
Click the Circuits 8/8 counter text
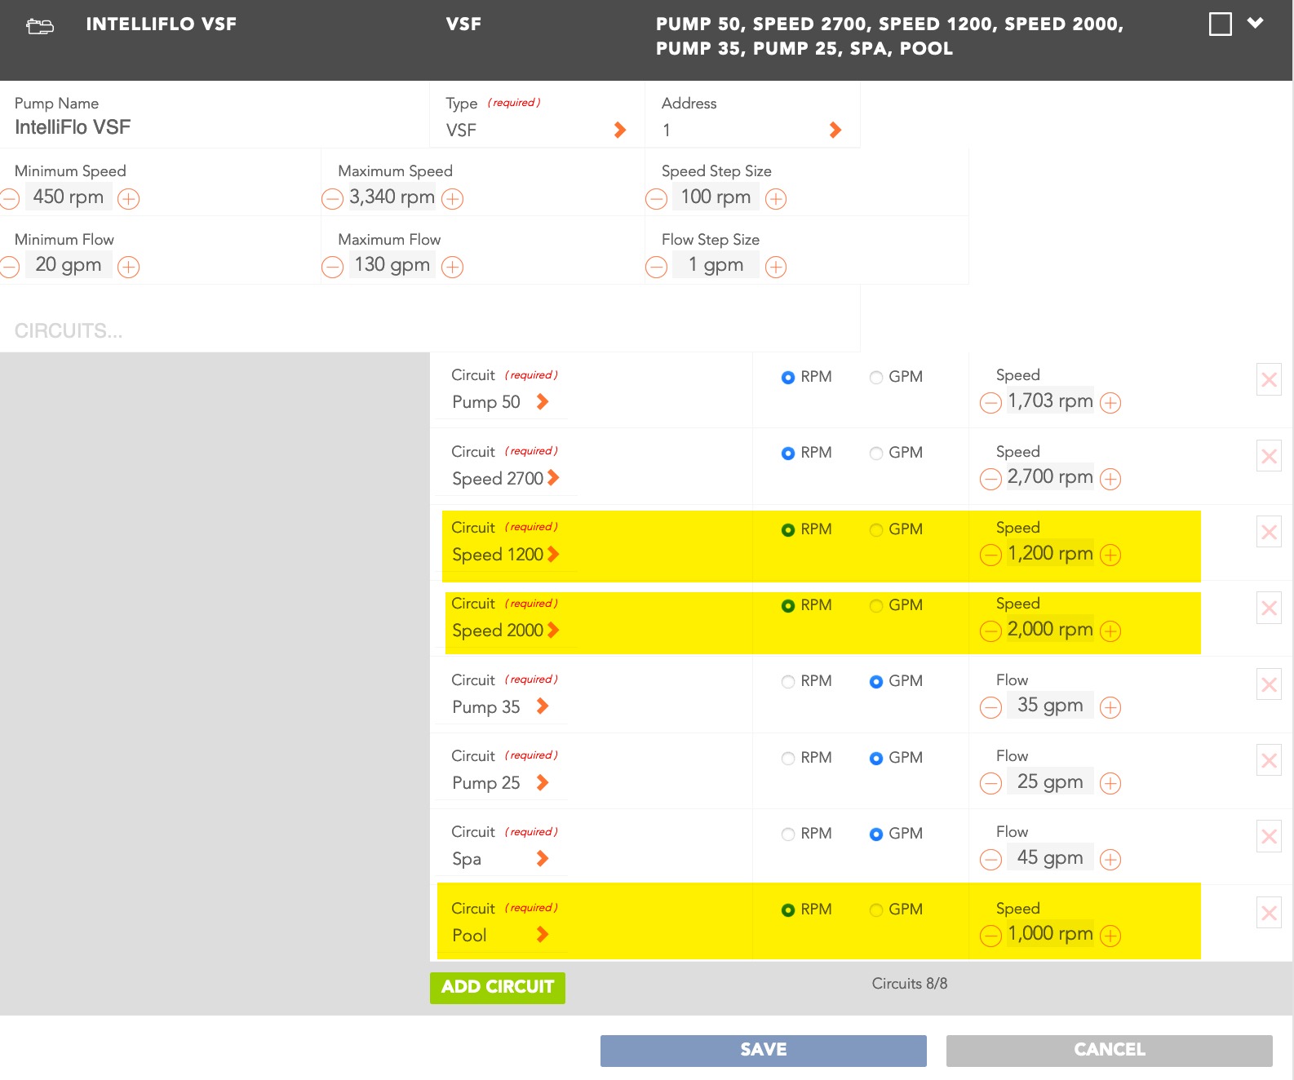[x=910, y=984]
